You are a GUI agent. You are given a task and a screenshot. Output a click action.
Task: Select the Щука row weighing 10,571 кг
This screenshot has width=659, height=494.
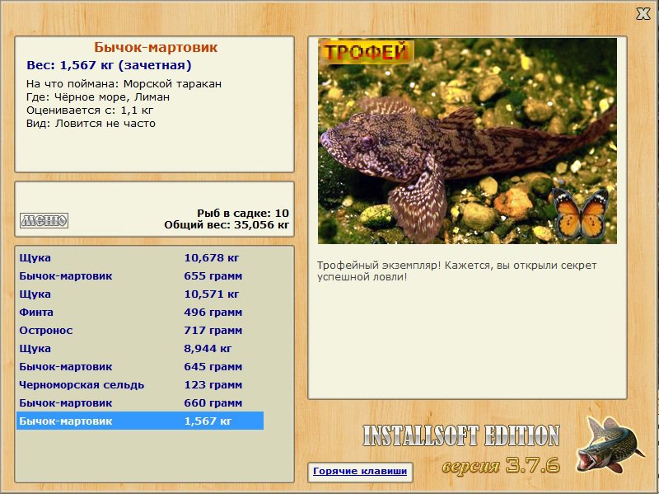tap(140, 294)
